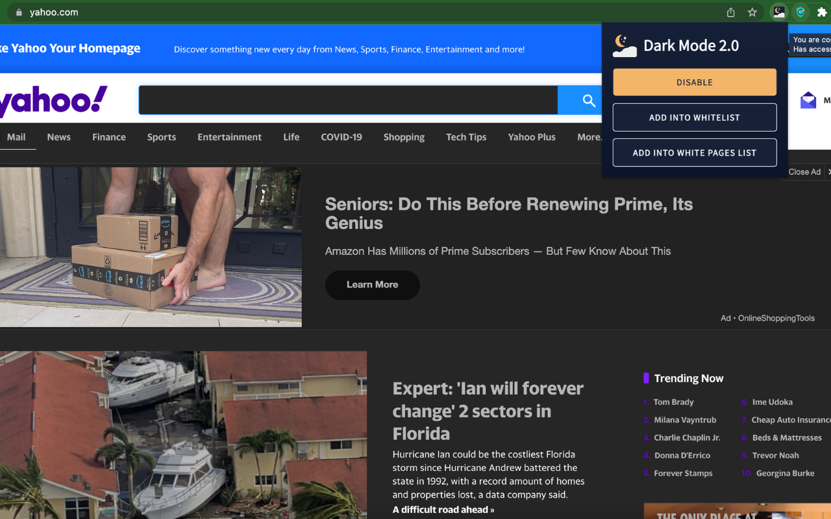Go to the News section
Image resolution: width=831 pixels, height=519 pixels.
[x=58, y=137]
